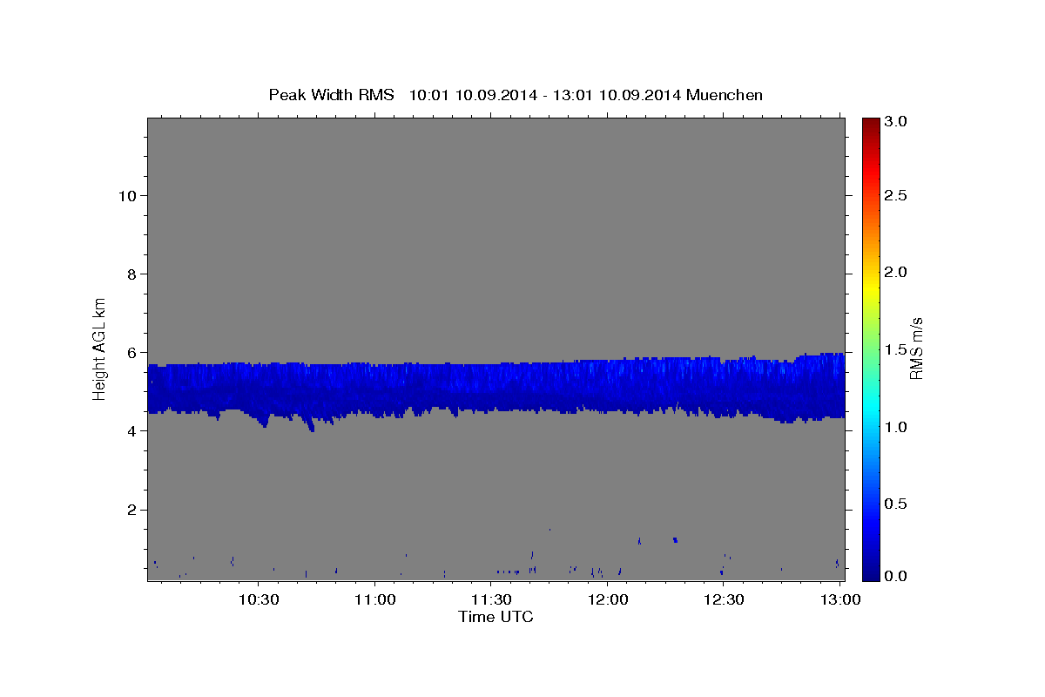This screenshot has width=1045, height=697.
Task: Click the colorbar value 2.5
Action: point(896,195)
